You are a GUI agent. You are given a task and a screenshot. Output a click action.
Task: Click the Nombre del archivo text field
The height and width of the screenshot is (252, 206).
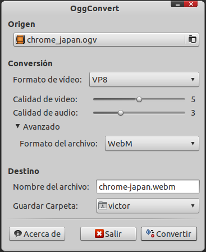(148, 186)
